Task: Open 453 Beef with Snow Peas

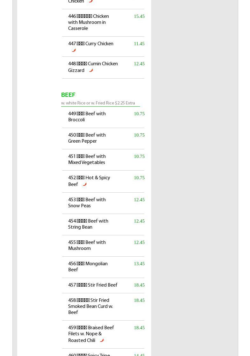Action: tap(87, 203)
